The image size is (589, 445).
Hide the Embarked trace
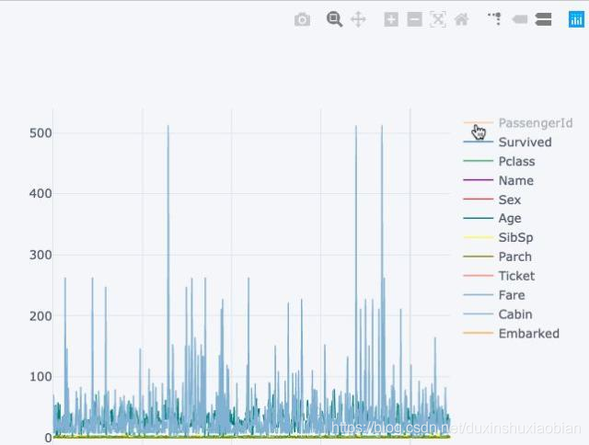click(x=512, y=333)
